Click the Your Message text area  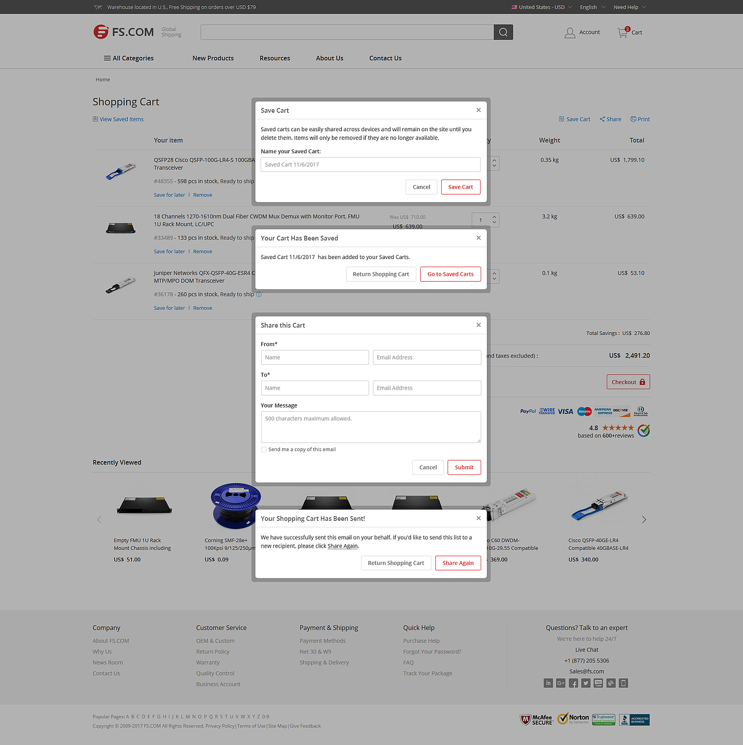pyautogui.click(x=371, y=427)
